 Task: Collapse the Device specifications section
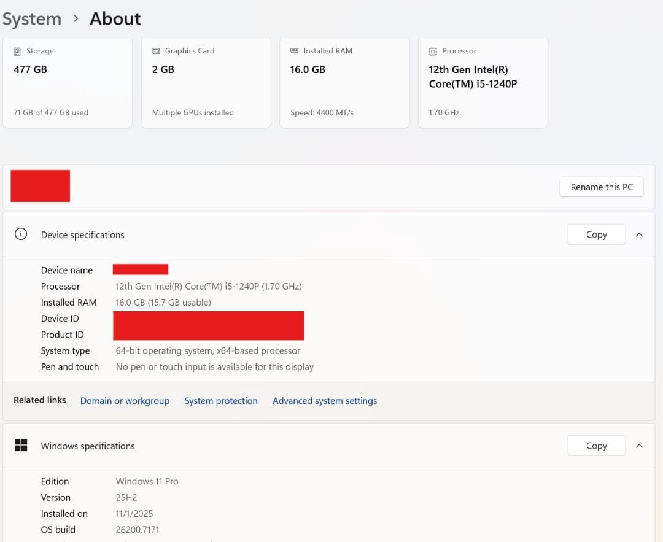point(639,234)
